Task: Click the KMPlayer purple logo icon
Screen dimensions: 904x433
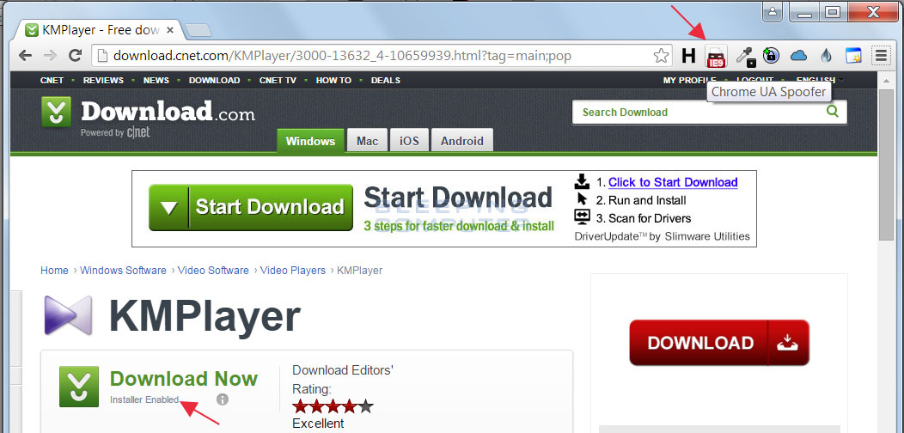Action: point(68,315)
